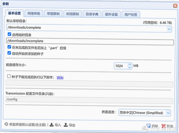
Task: Click the /downloads/incomplete path field
Action: click(x=90, y=41)
